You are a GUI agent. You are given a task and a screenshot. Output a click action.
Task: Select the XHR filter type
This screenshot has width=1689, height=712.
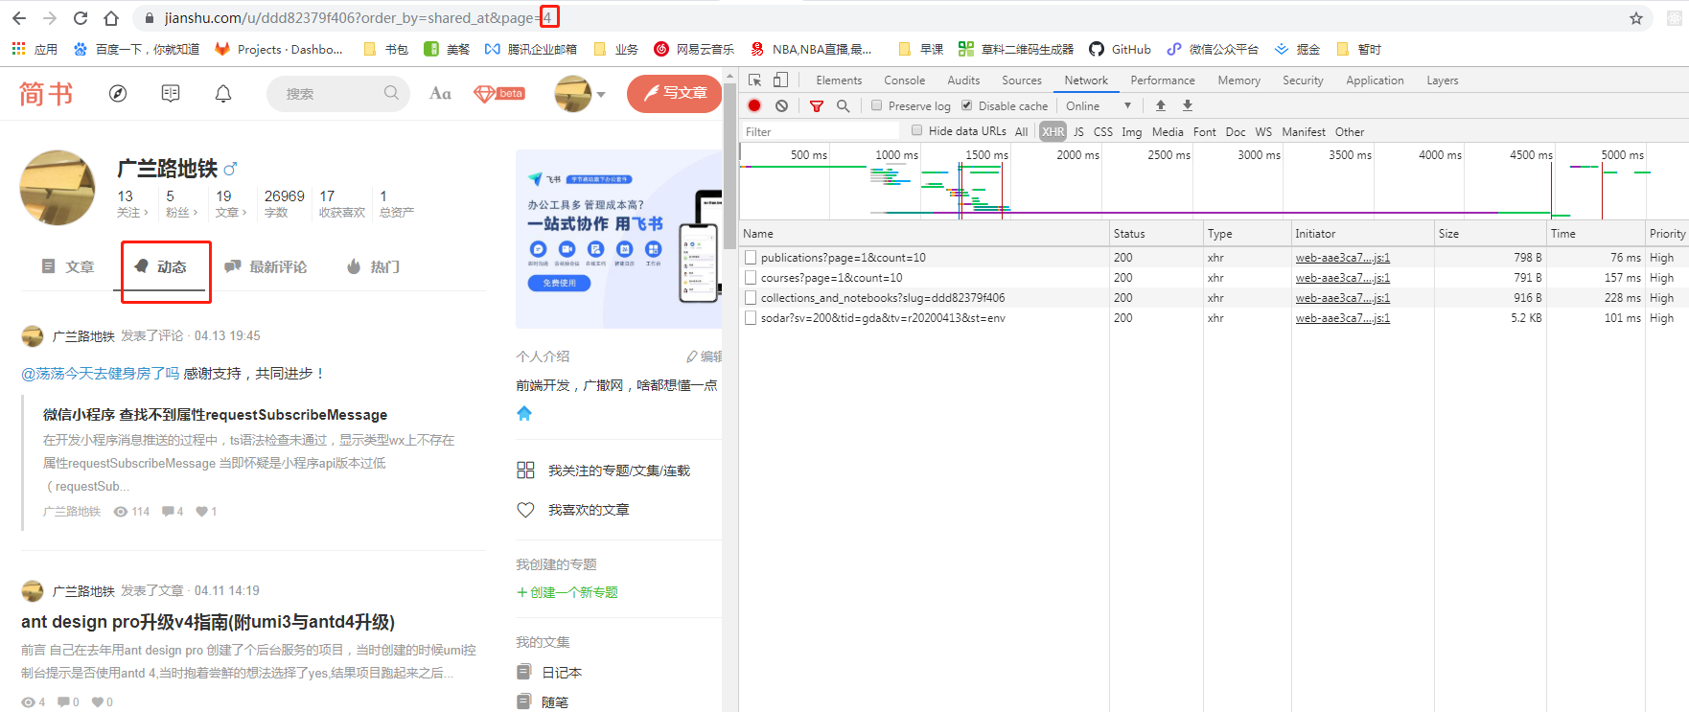(1053, 131)
